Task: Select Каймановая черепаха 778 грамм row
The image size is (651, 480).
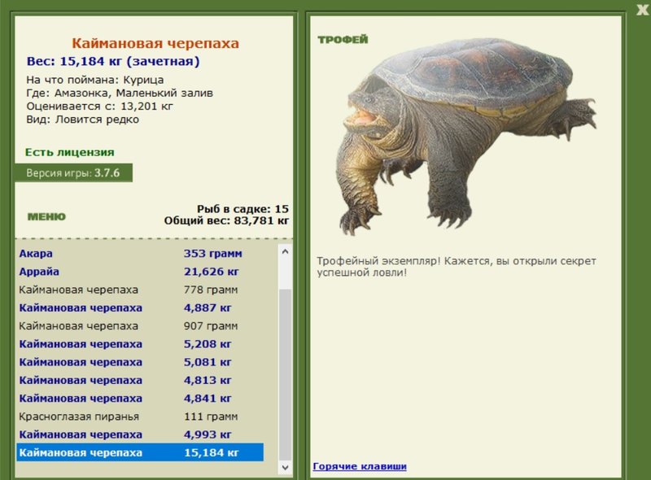Action: [x=140, y=290]
